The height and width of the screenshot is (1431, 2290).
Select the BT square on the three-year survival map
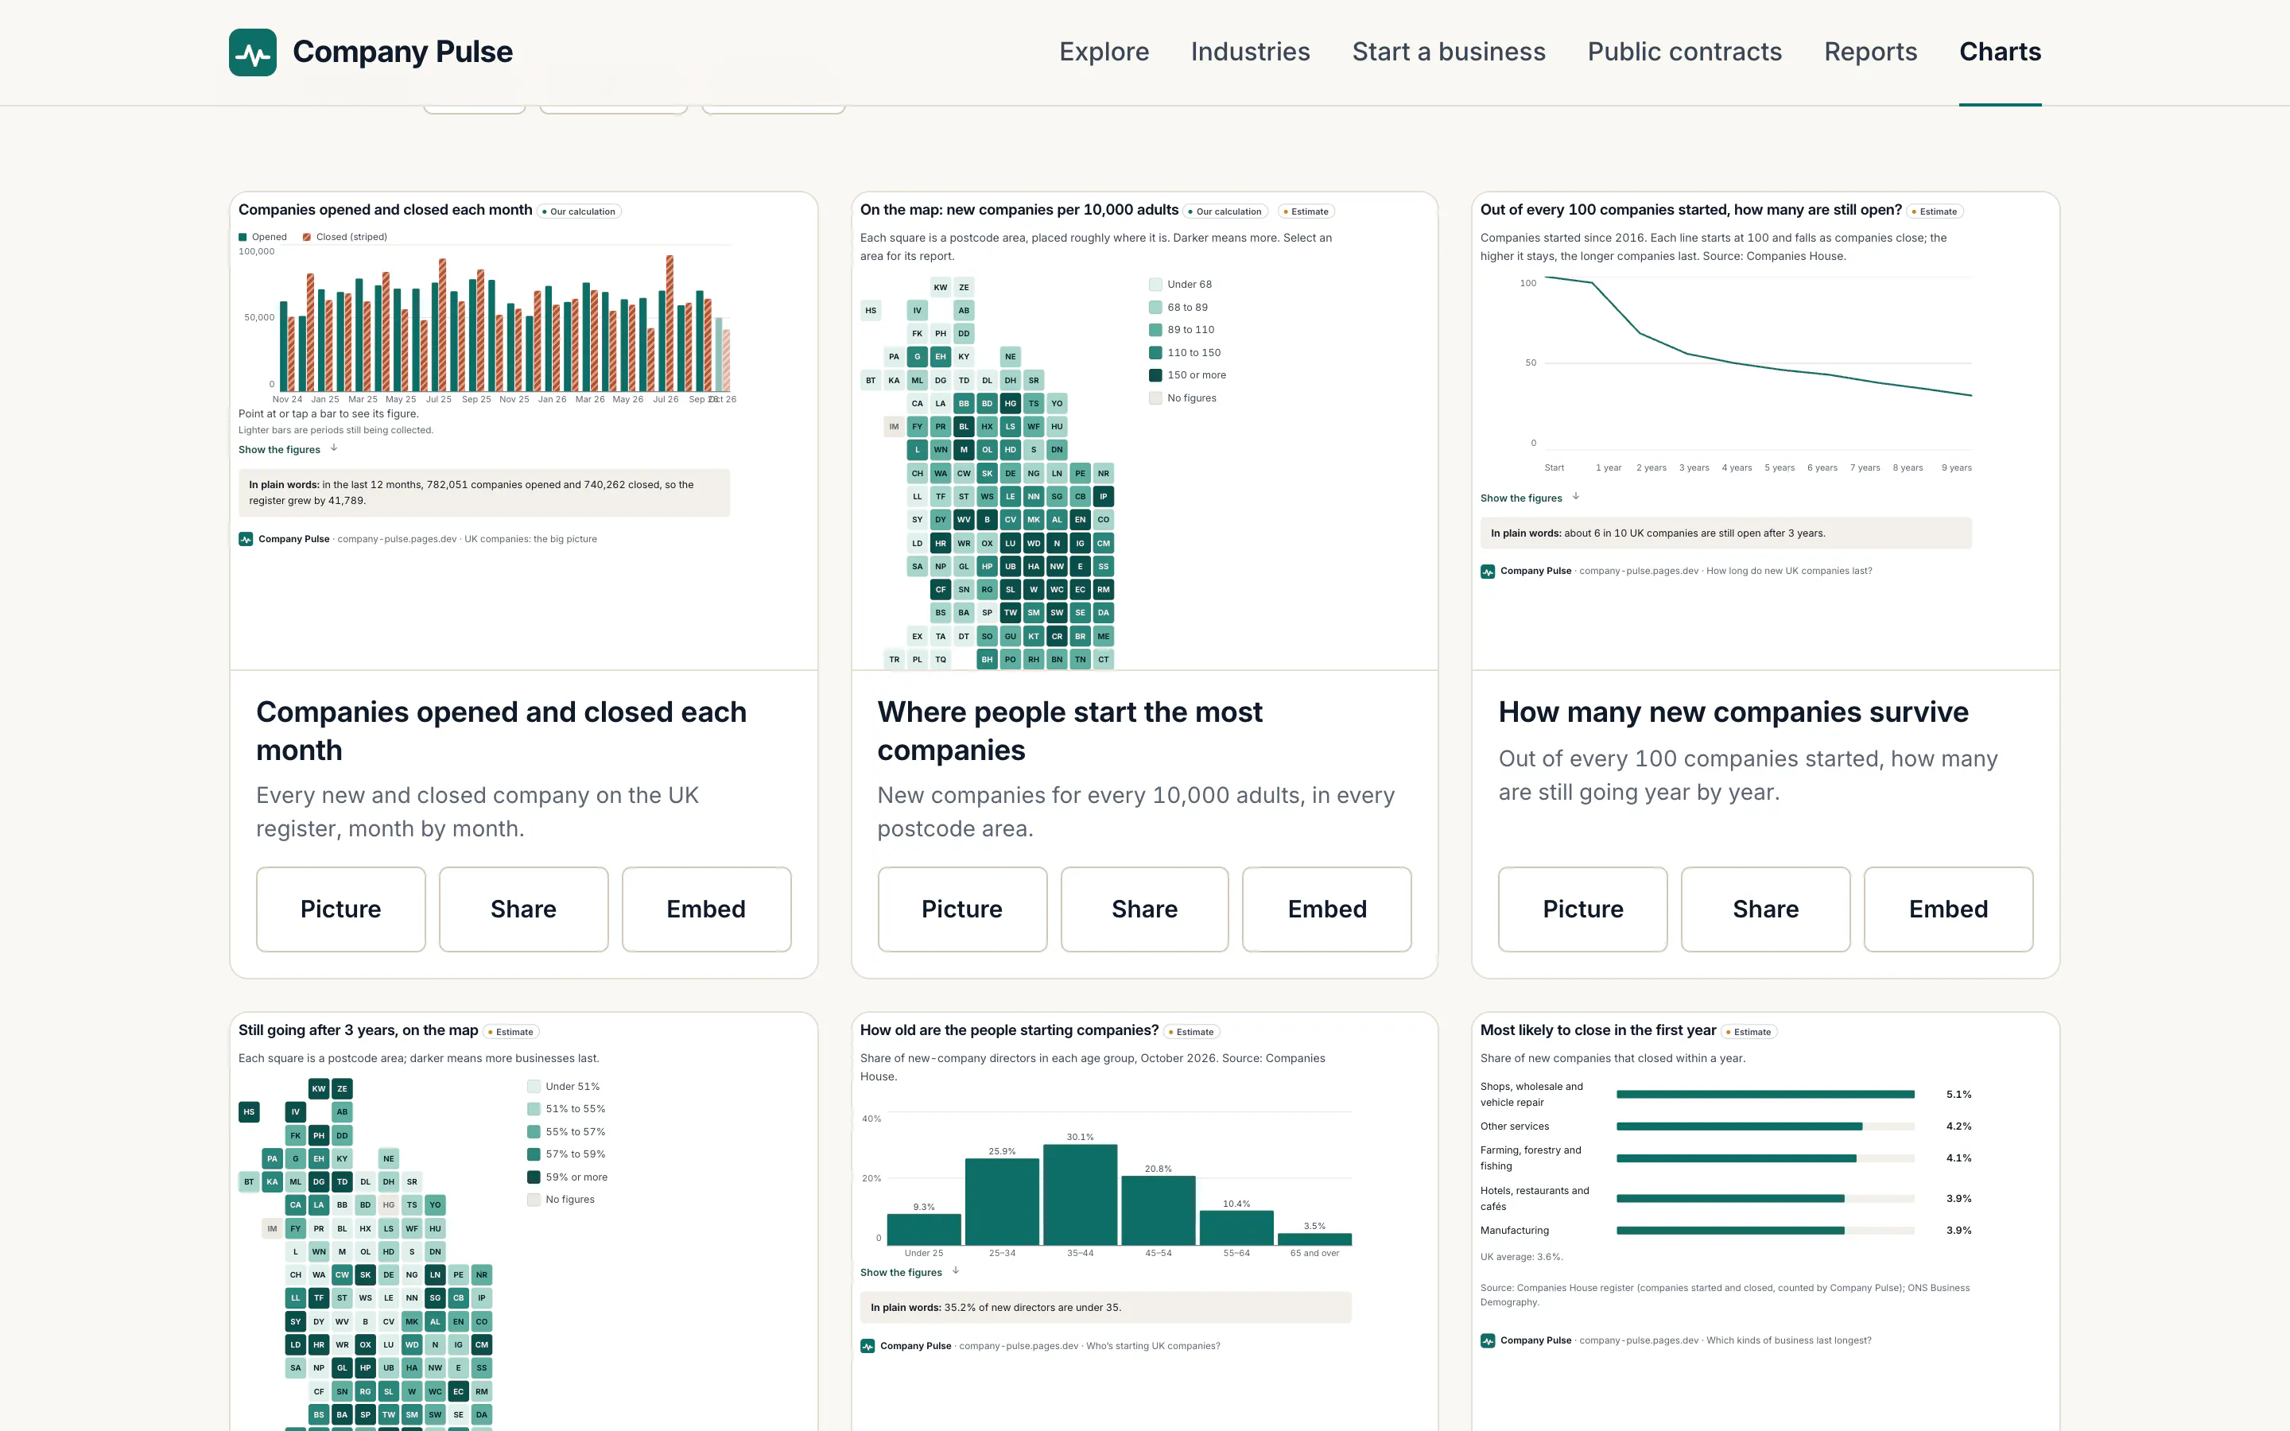pos(249,1181)
